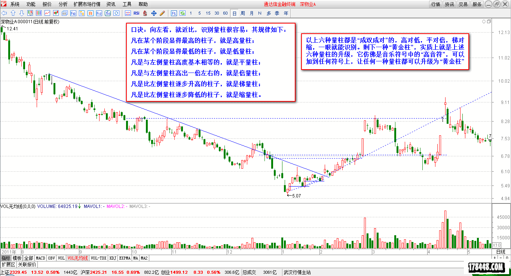511x276 pixels.
Task: Open the 帮助 menu
Action: click(x=143, y=4)
